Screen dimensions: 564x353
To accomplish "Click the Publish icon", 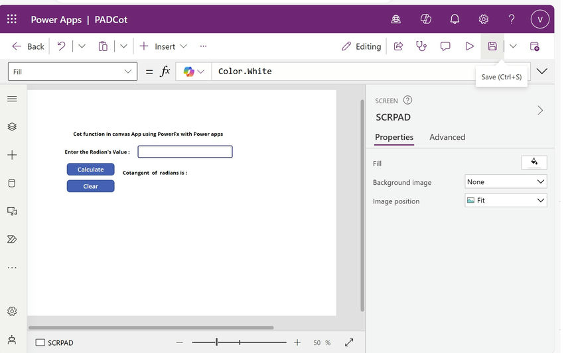I will [535, 46].
